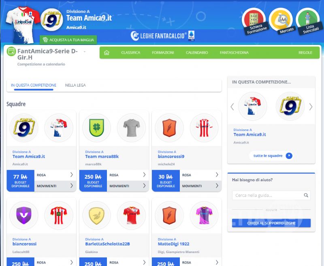
Task: Click the green clover crest of Team marco88k
Action: [96, 128]
